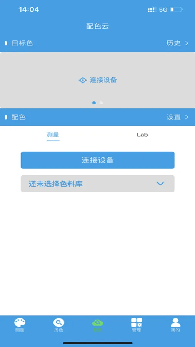
Task: Open 历史 with its arrow
Action: pyautogui.click(x=177, y=43)
